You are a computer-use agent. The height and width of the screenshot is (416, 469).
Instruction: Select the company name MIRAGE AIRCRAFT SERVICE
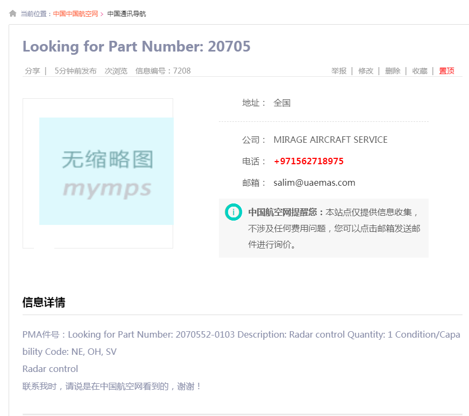point(330,140)
